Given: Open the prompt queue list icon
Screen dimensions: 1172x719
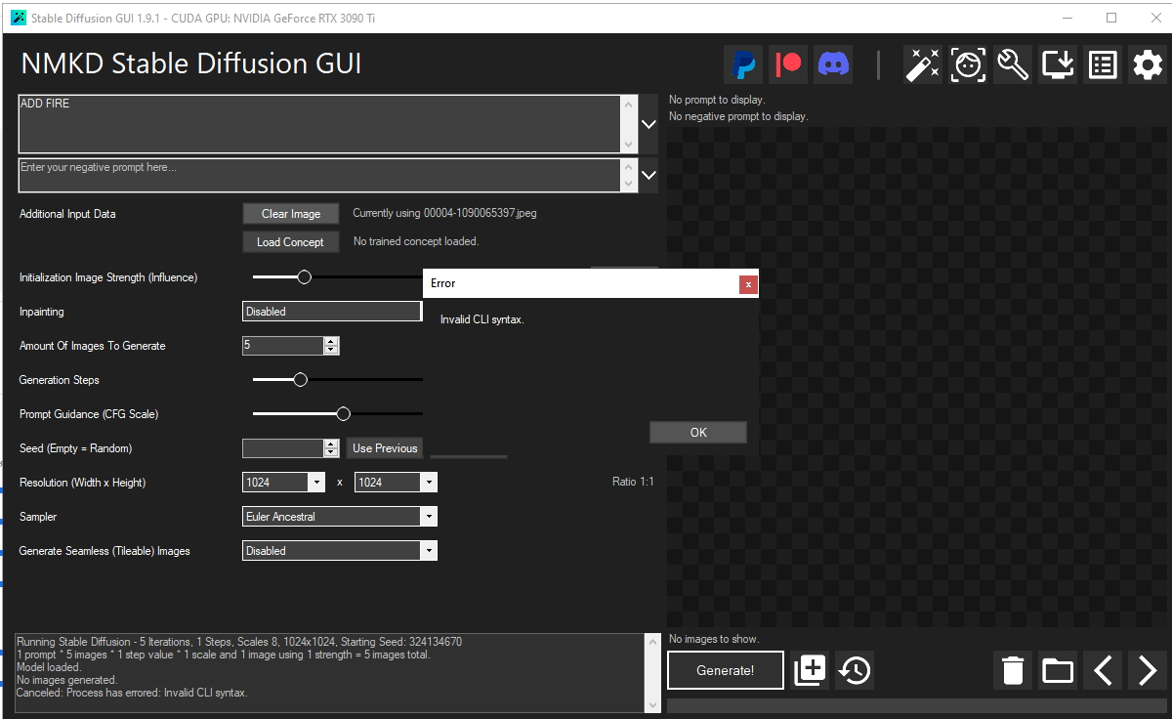Looking at the screenshot, I should [x=1102, y=64].
